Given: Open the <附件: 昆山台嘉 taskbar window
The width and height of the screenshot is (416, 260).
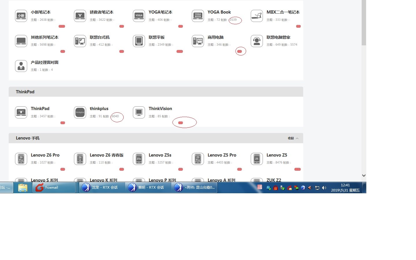Looking at the screenshot, I should 195,187.
